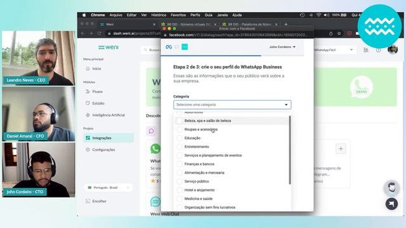Click the Fluxos flow icon
Image resolution: width=406 pixels, height=228 pixels.
tap(88, 91)
